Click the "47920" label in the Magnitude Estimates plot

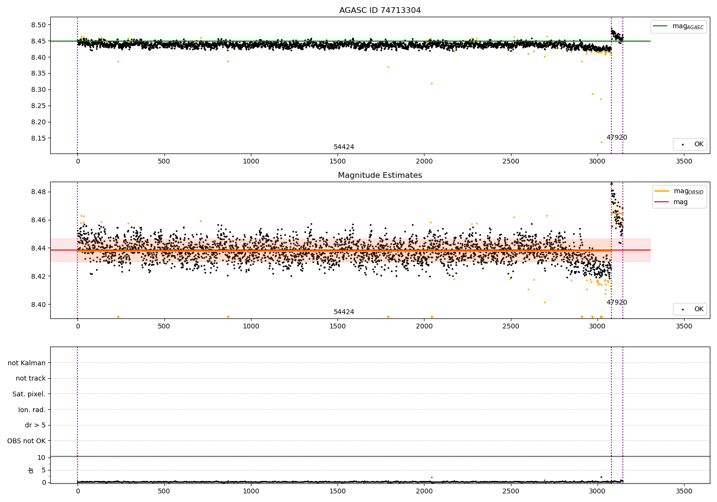coord(617,302)
